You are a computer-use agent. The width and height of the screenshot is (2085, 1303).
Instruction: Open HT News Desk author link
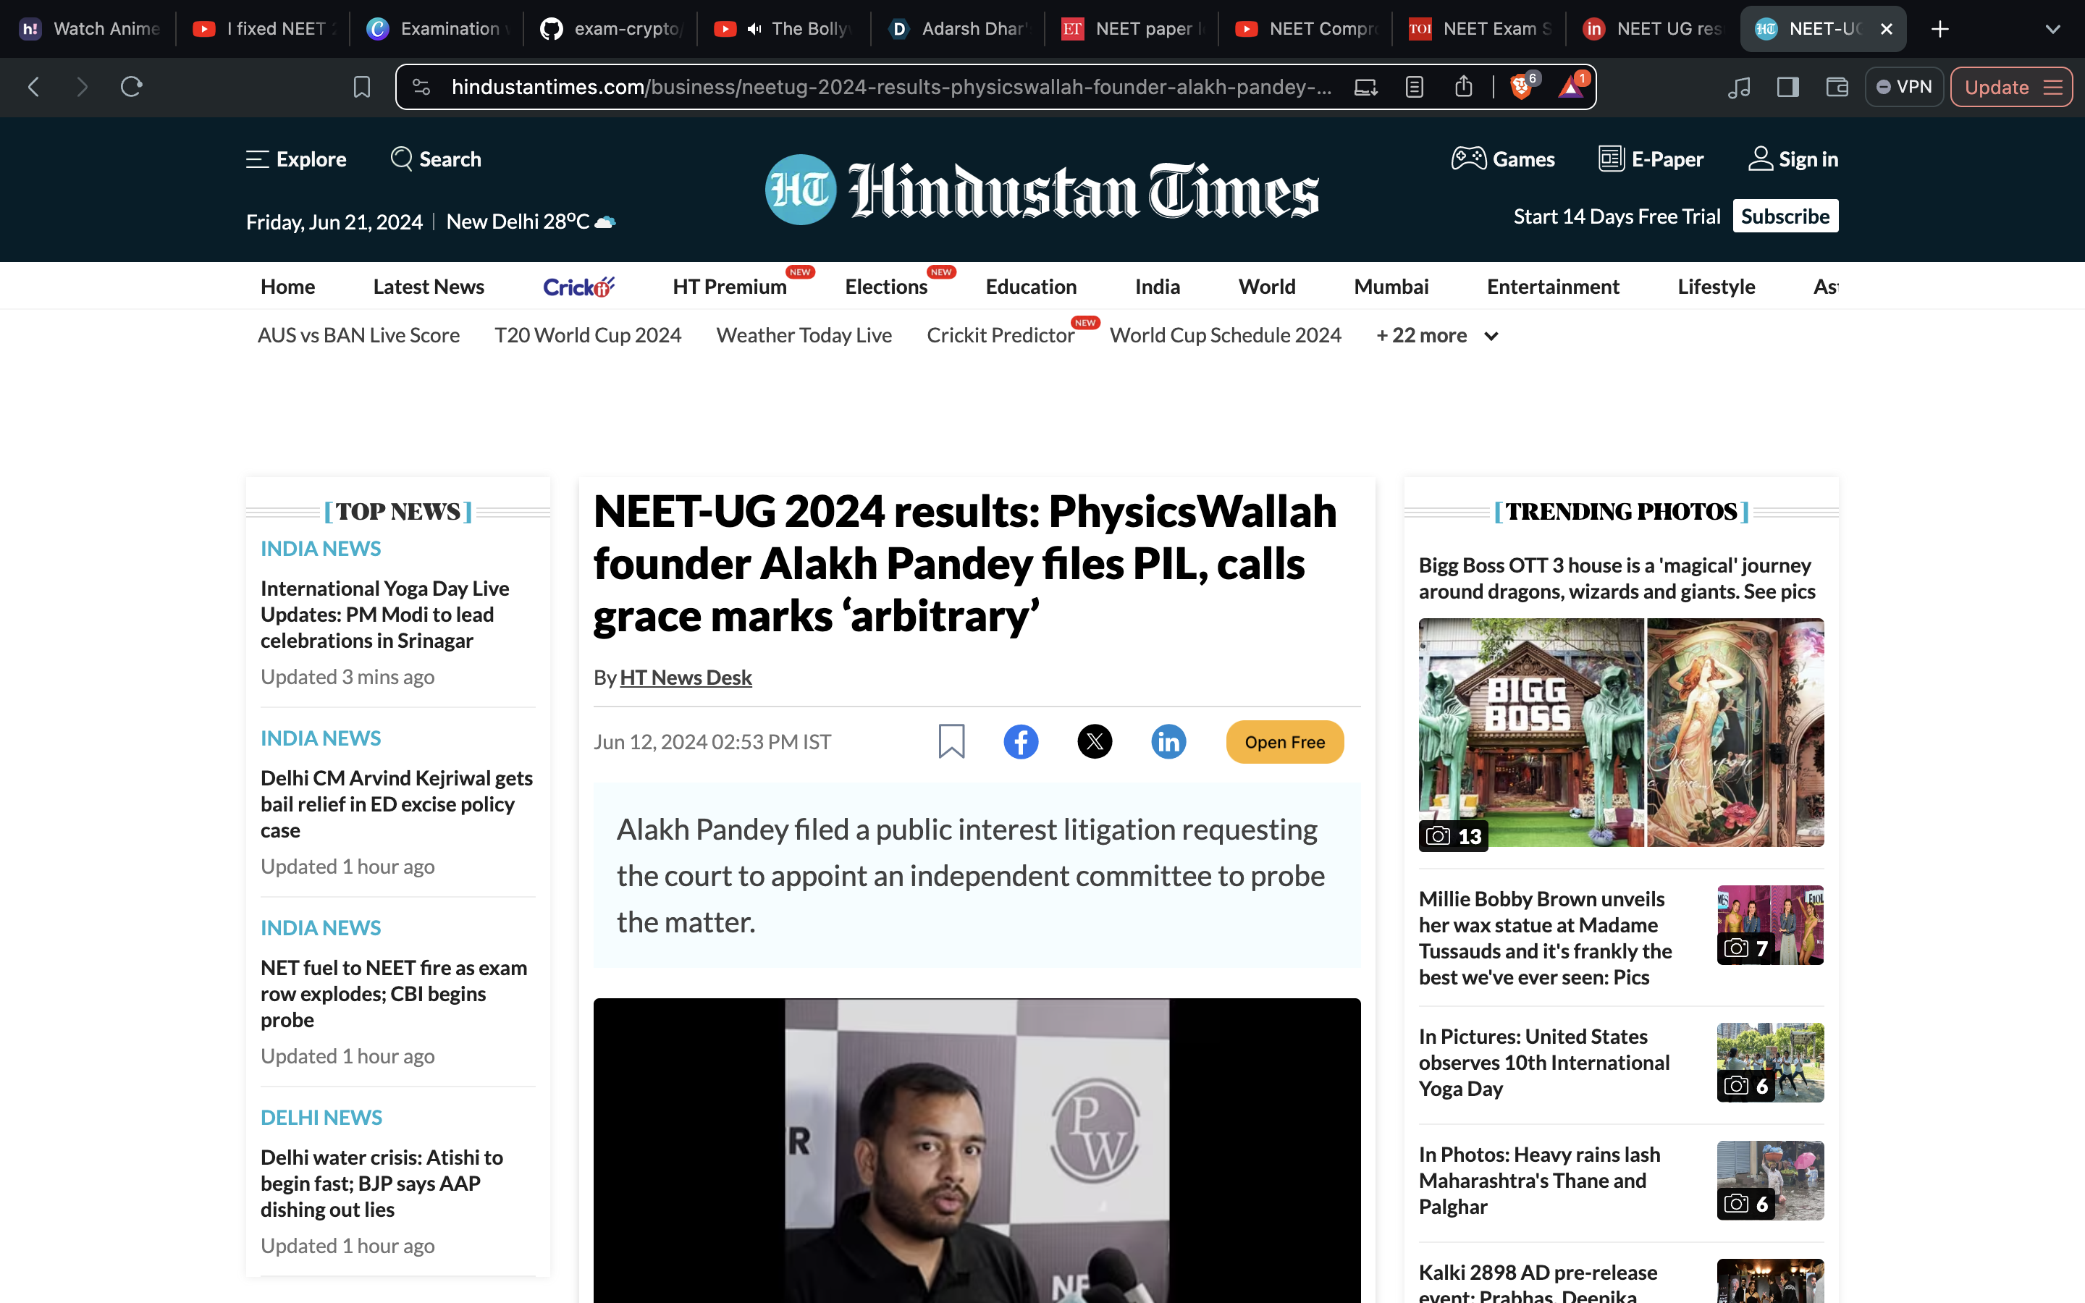click(685, 678)
